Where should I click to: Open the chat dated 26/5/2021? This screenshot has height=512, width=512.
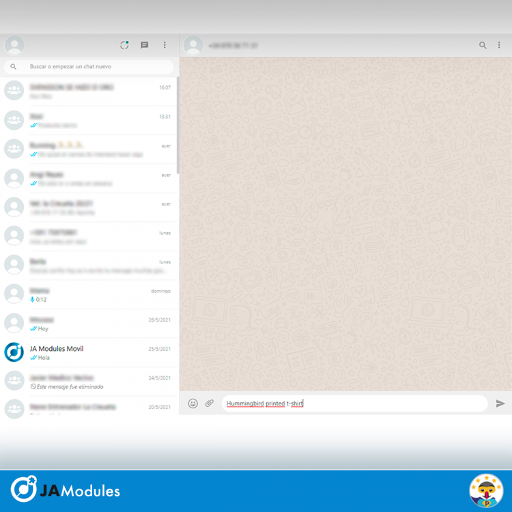[x=89, y=324]
